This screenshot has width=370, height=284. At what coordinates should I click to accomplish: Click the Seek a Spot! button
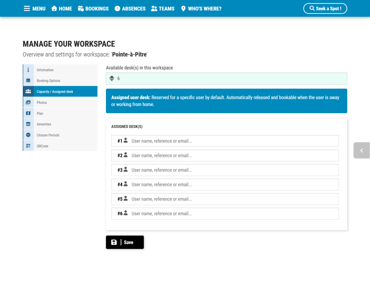(x=325, y=9)
